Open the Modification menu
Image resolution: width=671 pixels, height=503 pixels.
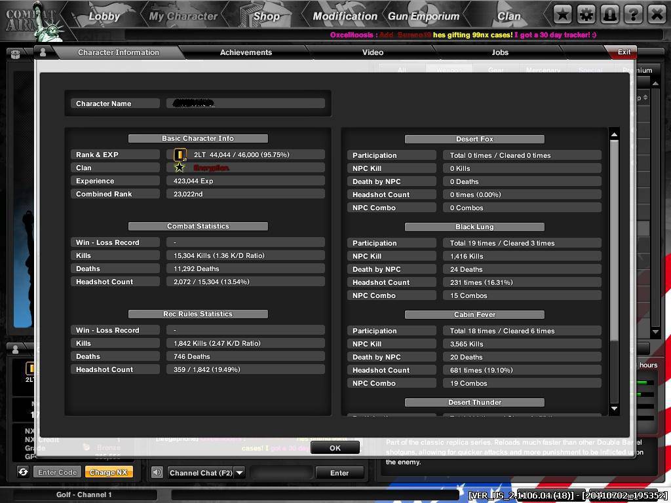point(345,16)
